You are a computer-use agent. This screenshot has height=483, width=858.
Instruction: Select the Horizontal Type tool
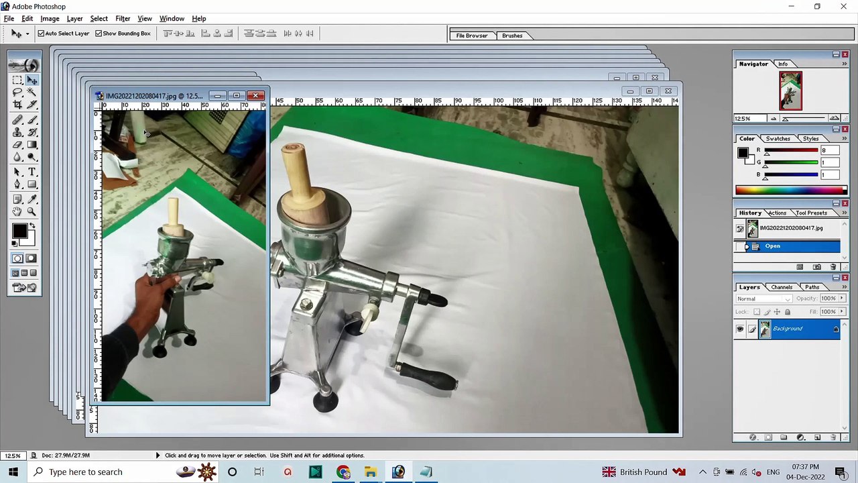tap(32, 172)
